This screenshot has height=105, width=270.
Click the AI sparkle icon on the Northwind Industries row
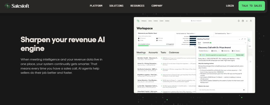click(161, 69)
